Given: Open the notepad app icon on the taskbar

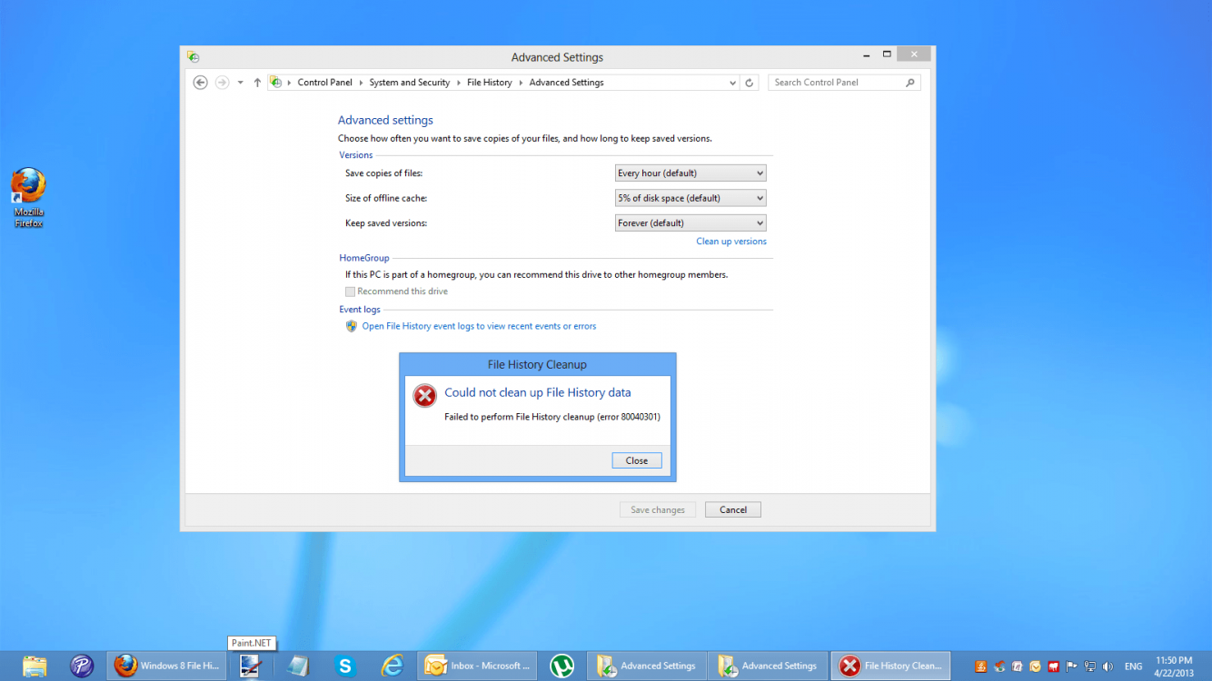Looking at the screenshot, I should point(297,666).
